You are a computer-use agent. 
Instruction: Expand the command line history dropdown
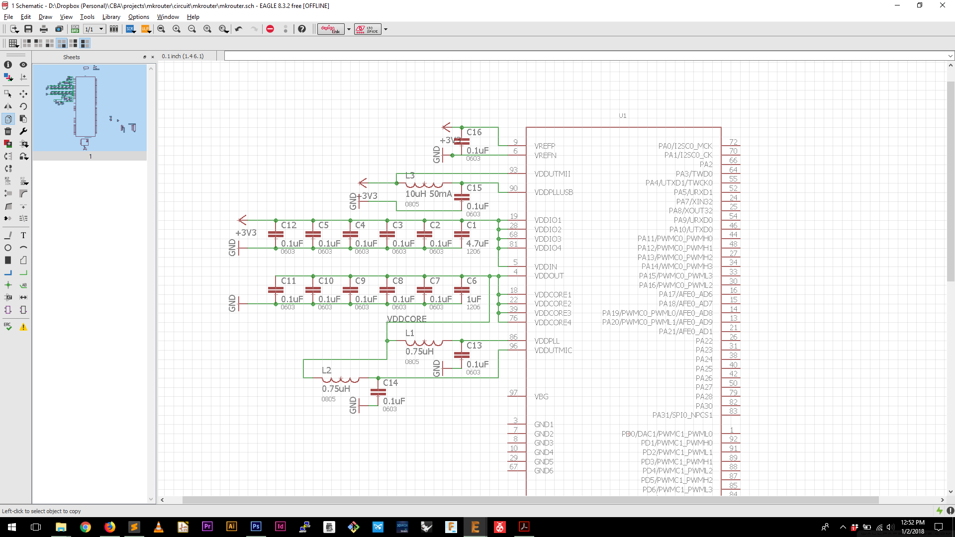click(950, 56)
